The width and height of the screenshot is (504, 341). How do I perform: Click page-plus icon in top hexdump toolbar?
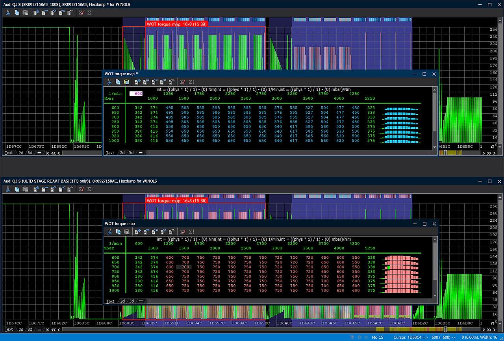[x=36, y=13]
